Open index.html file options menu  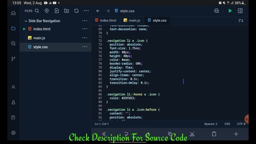point(84,29)
